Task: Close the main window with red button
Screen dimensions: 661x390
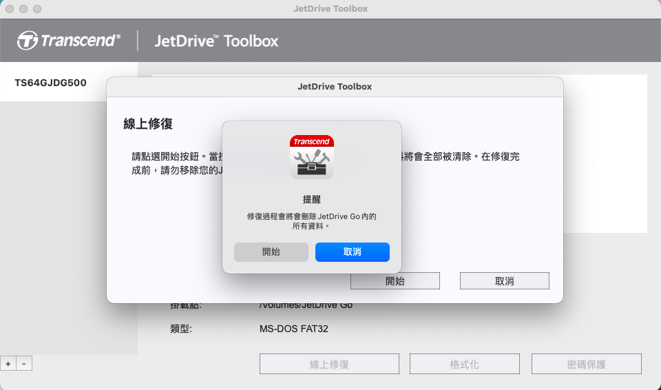Action: tap(10, 9)
